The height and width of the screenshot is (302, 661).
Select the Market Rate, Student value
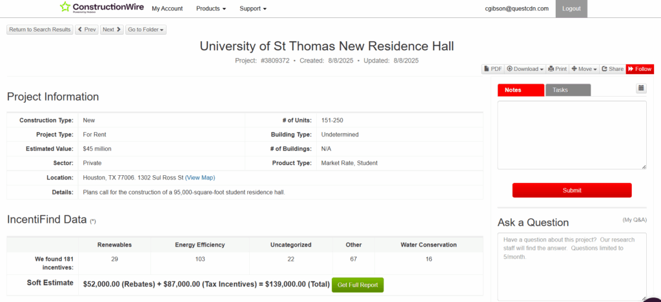click(349, 163)
